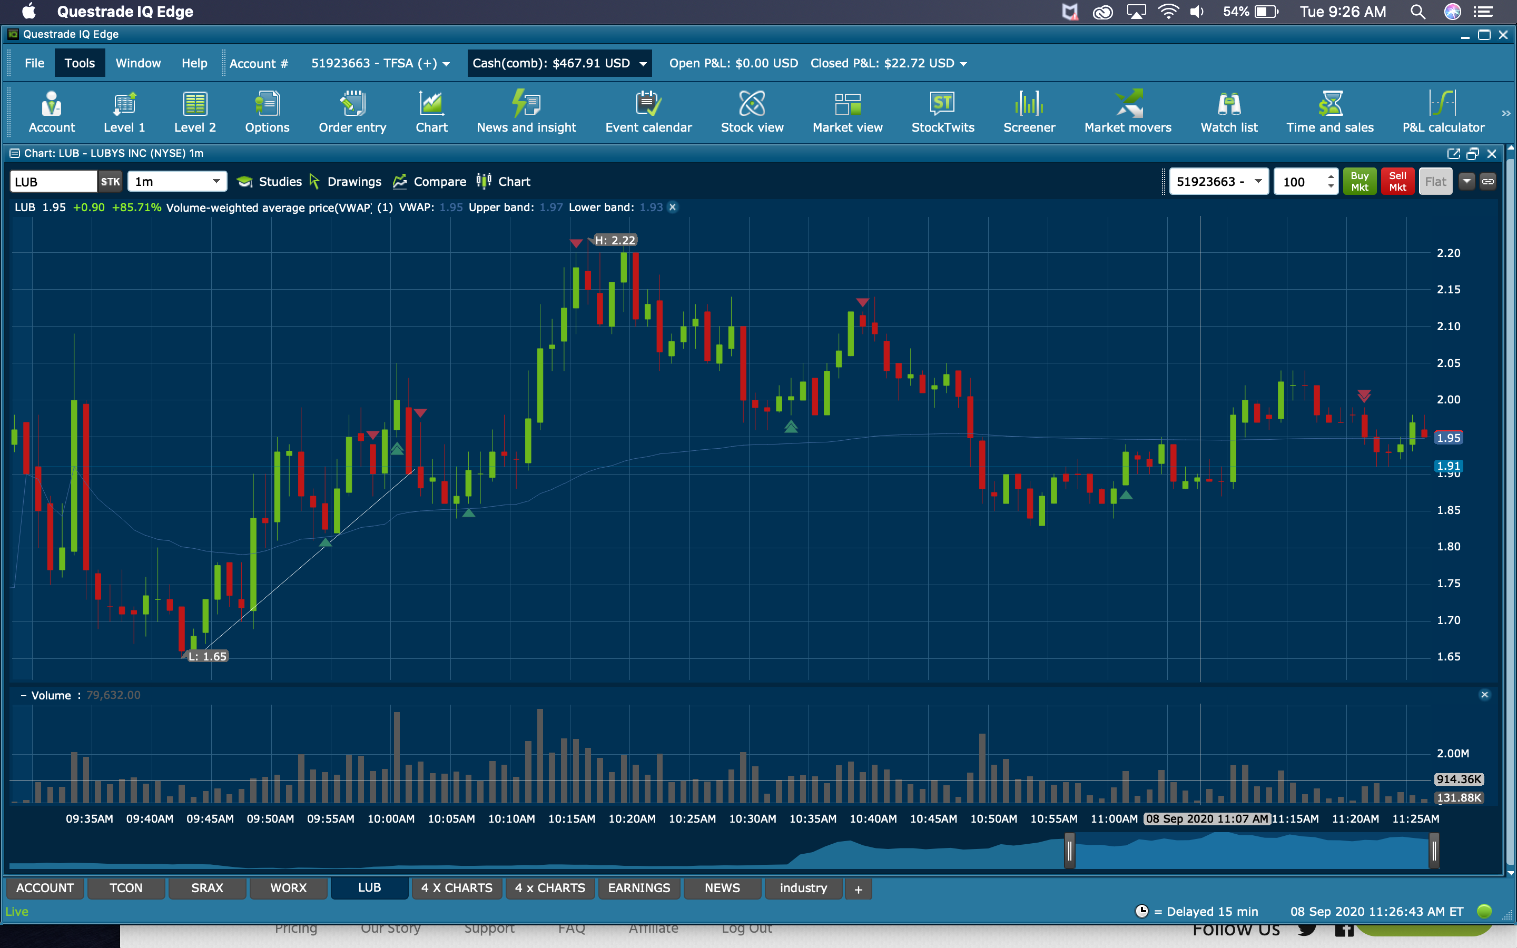
Task: Open Market movers
Action: pyautogui.click(x=1127, y=112)
